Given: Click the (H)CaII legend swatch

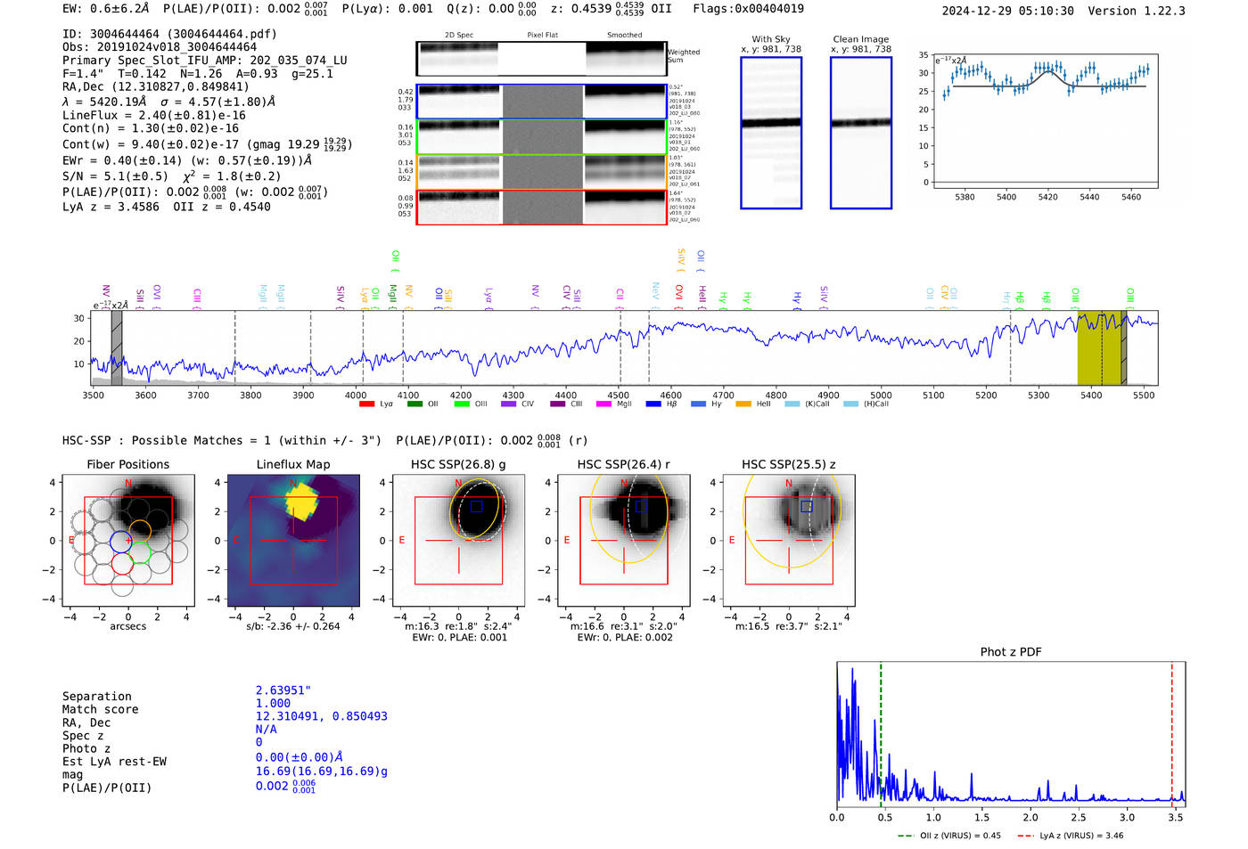Looking at the screenshot, I should pos(851,404).
